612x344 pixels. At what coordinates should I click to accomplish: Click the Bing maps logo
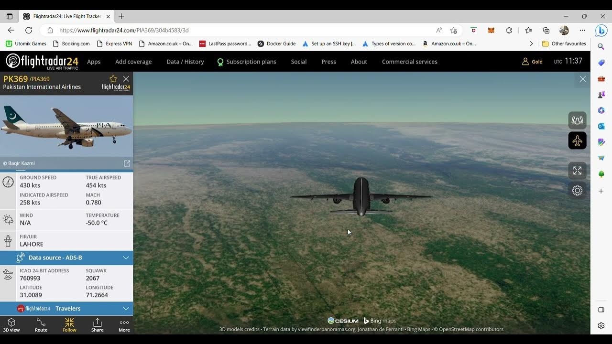(380, 321)
